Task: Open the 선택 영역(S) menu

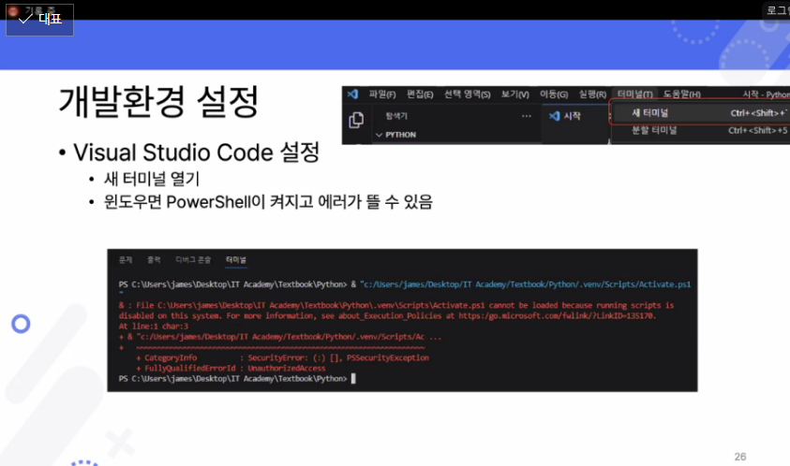Action: 467,95
